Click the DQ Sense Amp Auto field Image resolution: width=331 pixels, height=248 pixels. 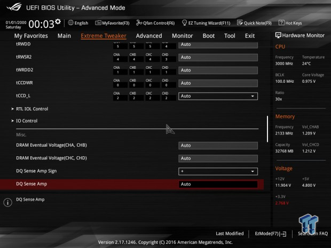(x=218, y=185)
